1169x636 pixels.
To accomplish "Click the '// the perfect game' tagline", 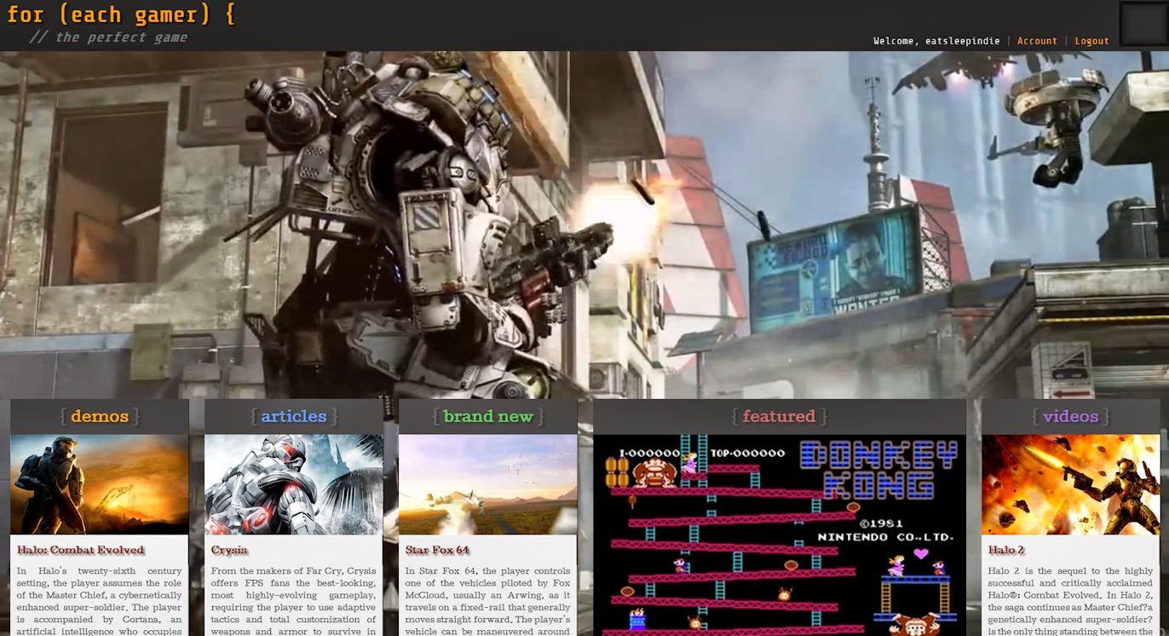I will pyautogui.click(x=108, y=38).
